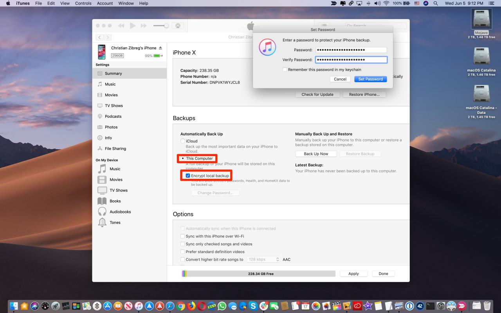Click the volume icon in menu bar
Screen dimensions: 501x313
tap(377, 3)
